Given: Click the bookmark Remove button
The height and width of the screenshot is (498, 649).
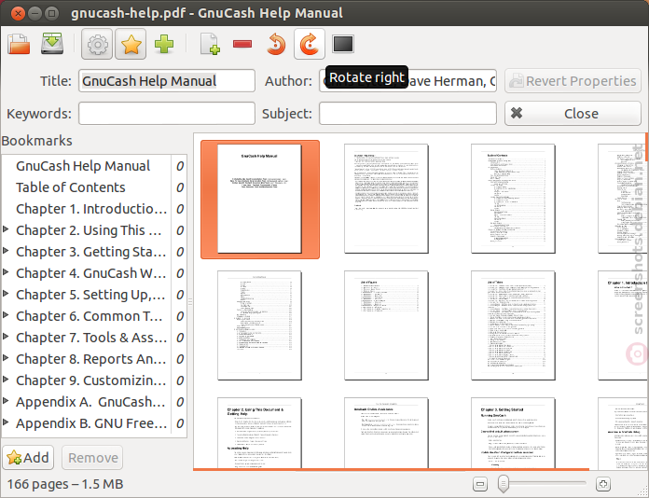Looking at the screenshot, I should (92, 457).
